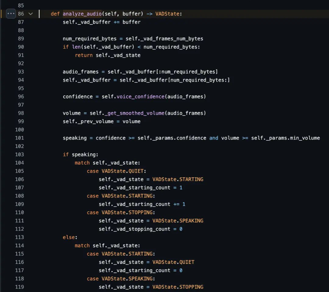
Task: Click line number 93 in the gutter
Action: pyautogui.click(x=21, y=72)
